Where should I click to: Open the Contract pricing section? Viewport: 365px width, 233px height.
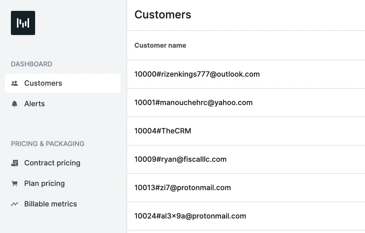pyautogui.click(x=52, y=163)
